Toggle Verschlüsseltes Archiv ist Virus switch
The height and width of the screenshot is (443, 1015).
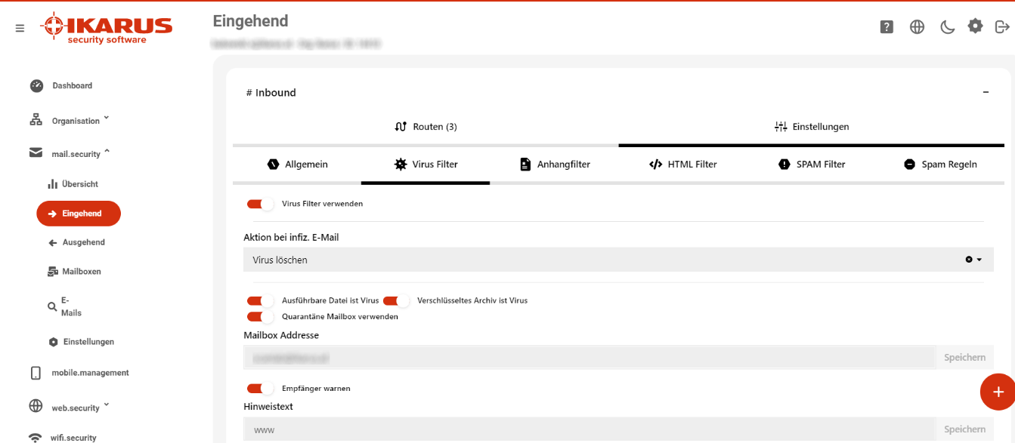coord(396,300)
